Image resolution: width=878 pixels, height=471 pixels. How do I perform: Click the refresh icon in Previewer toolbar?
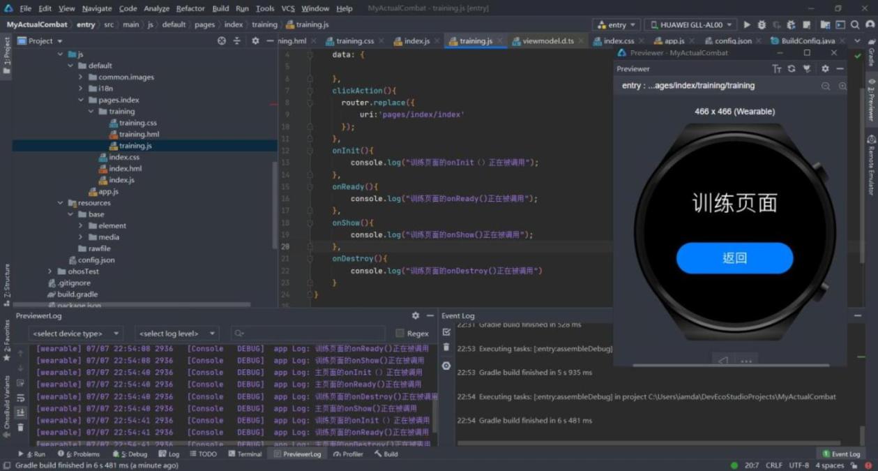(792, 69)
